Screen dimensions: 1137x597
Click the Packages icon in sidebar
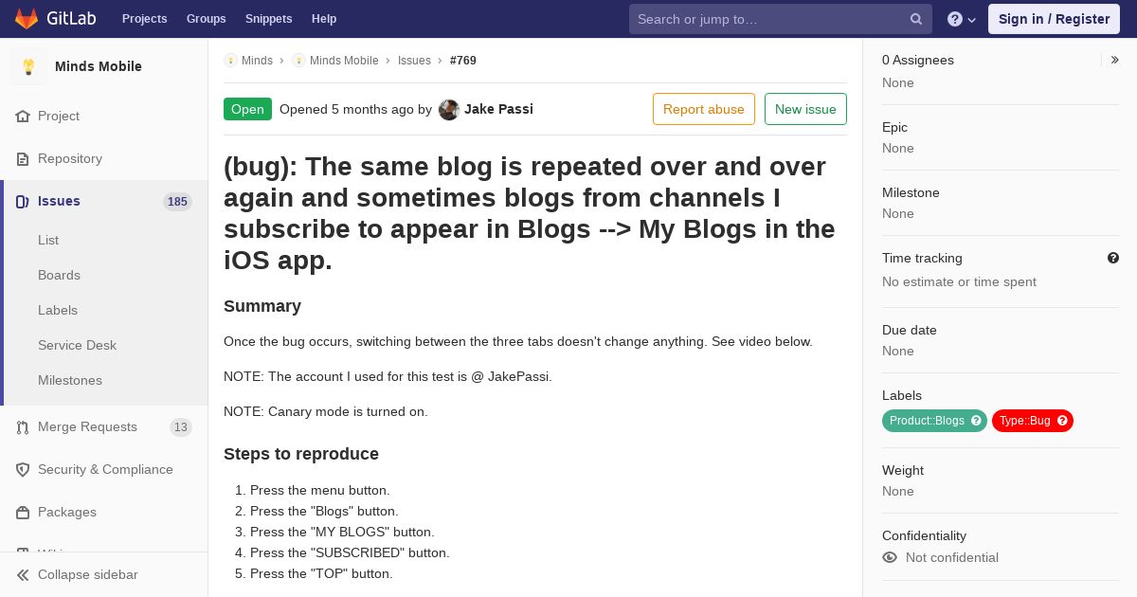point(23,513)
